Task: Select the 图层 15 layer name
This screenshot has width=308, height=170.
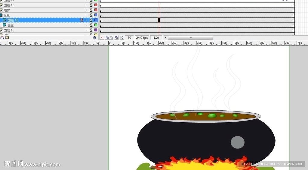Action: tap(13, 20)
